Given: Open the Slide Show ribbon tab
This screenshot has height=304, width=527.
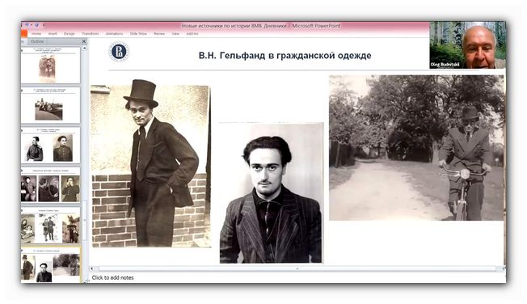Looking at the screenshot, I should point(138,34).
